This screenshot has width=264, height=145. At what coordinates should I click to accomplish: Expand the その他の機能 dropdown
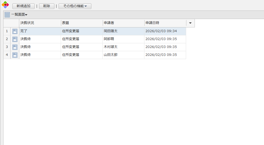coord(75,6)
